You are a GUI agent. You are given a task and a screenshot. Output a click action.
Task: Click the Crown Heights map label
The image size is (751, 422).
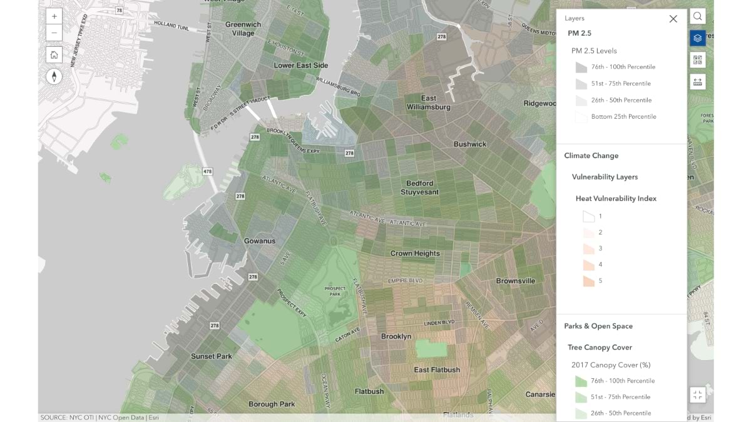click(415, 253)
